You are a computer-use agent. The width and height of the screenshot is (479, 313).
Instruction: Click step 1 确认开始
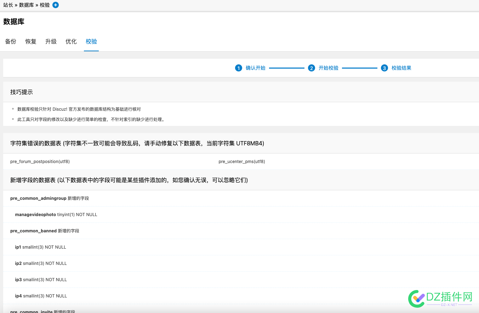tap(250, 68)
